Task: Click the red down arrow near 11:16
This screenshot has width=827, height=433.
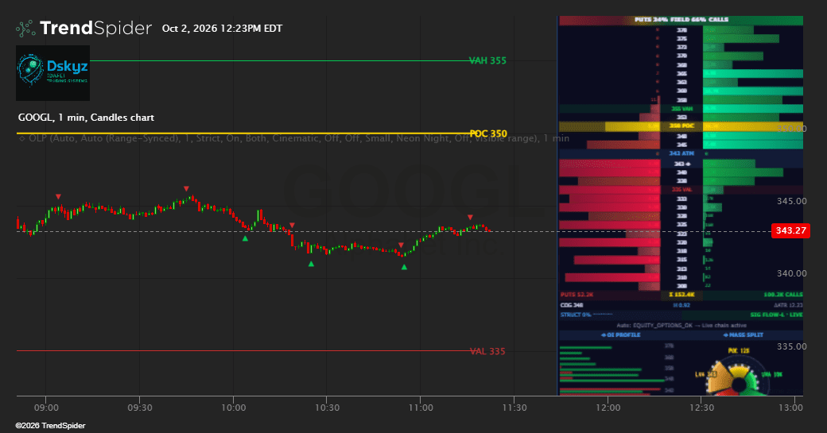Action: 470,218
